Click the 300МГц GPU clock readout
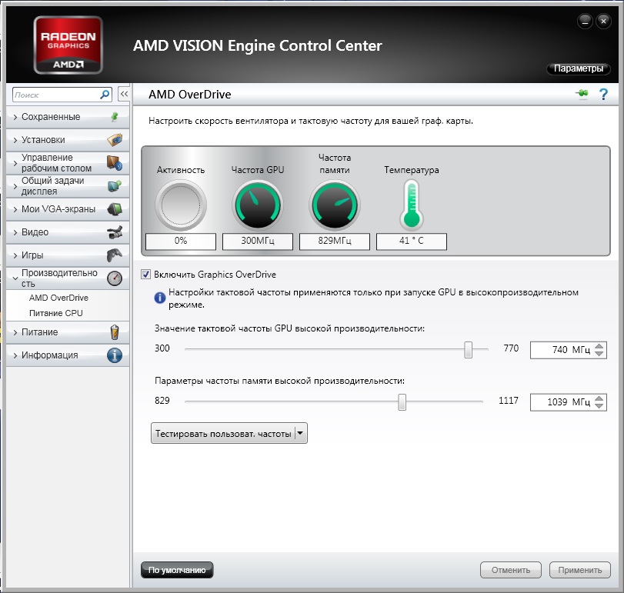 coord(258,241)
